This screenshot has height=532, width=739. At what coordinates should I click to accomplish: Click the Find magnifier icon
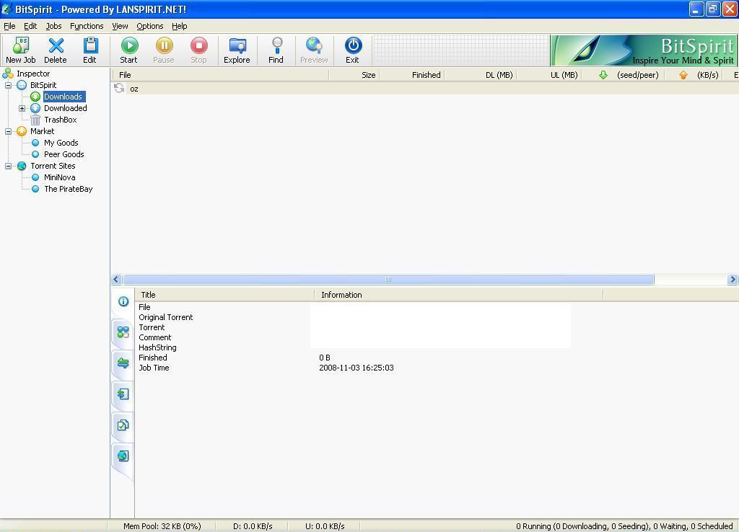pyautogui.click(x=276, y=45)
